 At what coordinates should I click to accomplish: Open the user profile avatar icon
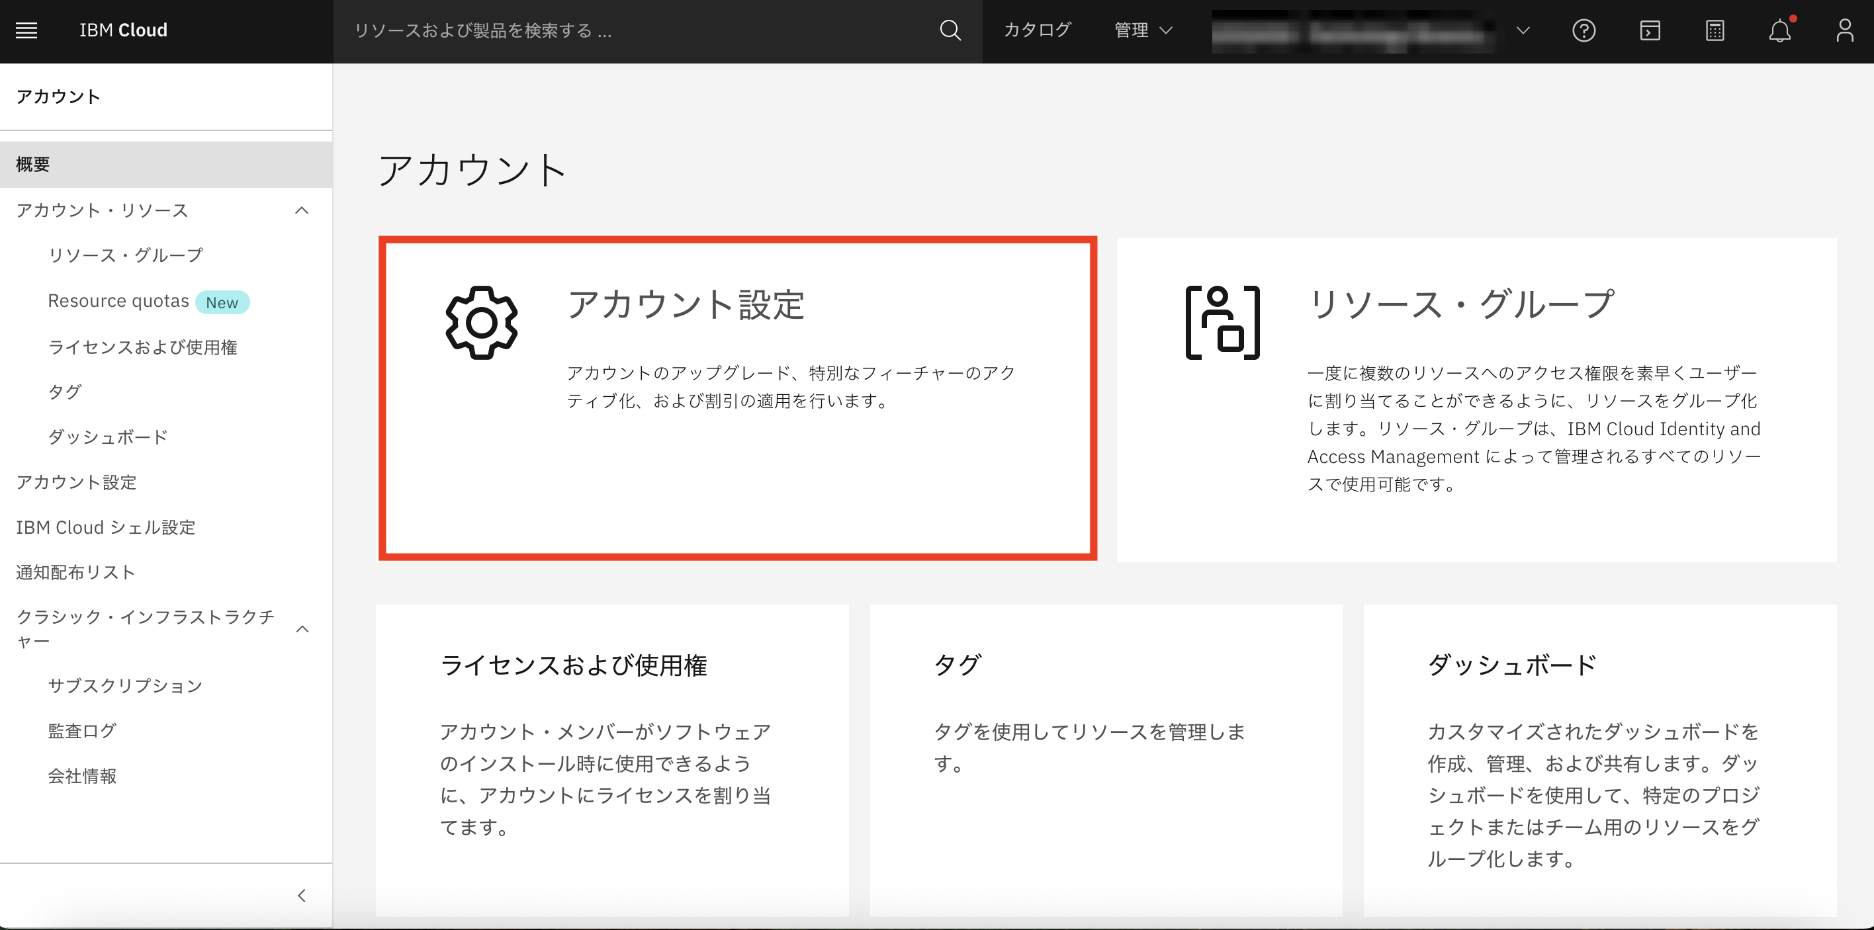1846,30
